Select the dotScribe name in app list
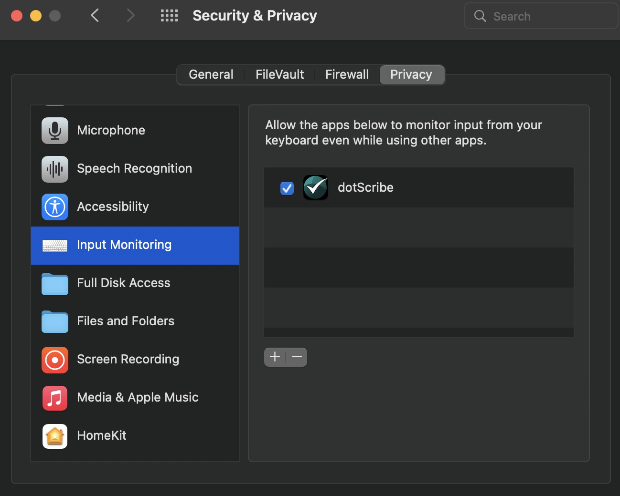This screenshot has width=620, height=496. tap(365, 187)
